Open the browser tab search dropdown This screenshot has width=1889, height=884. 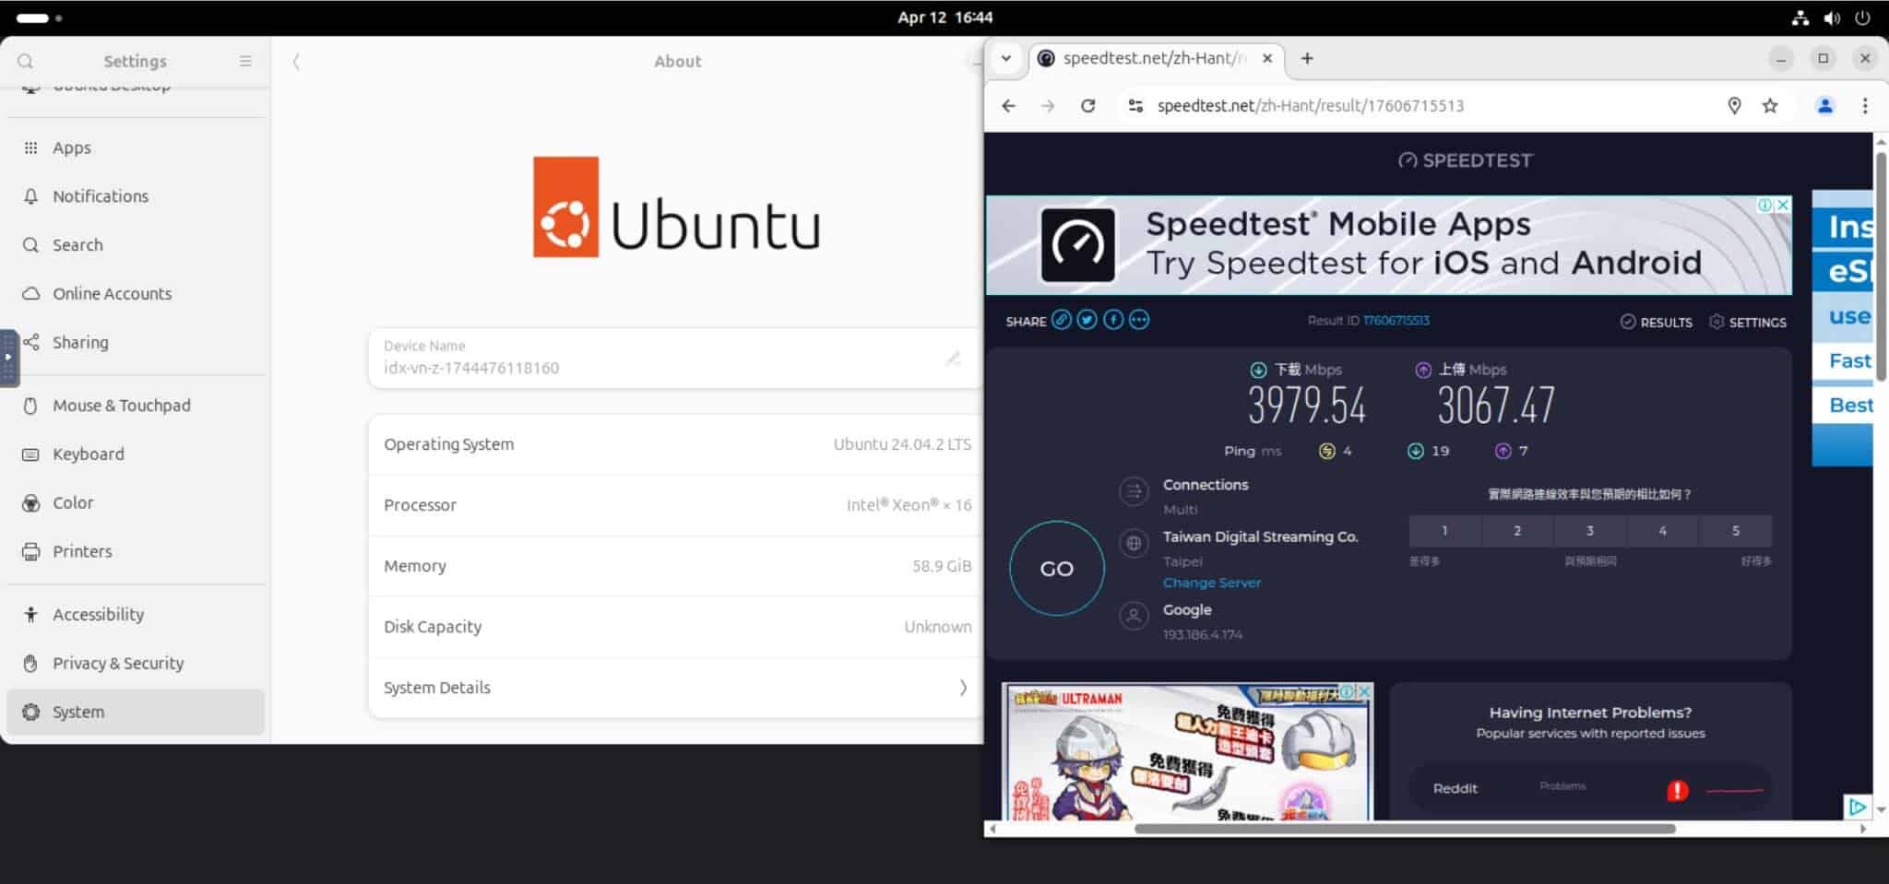[x=1006, y=58]
